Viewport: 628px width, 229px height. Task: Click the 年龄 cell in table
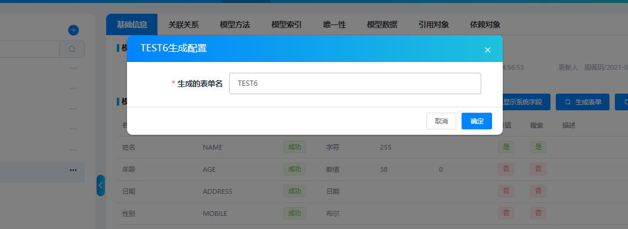[129, 169]
